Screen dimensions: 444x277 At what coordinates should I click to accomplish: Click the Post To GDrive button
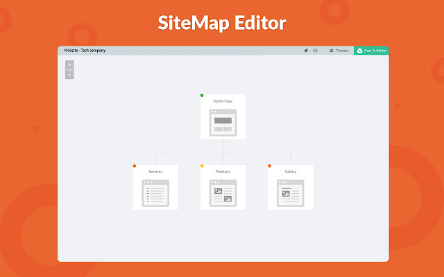[x=371, y=51]
